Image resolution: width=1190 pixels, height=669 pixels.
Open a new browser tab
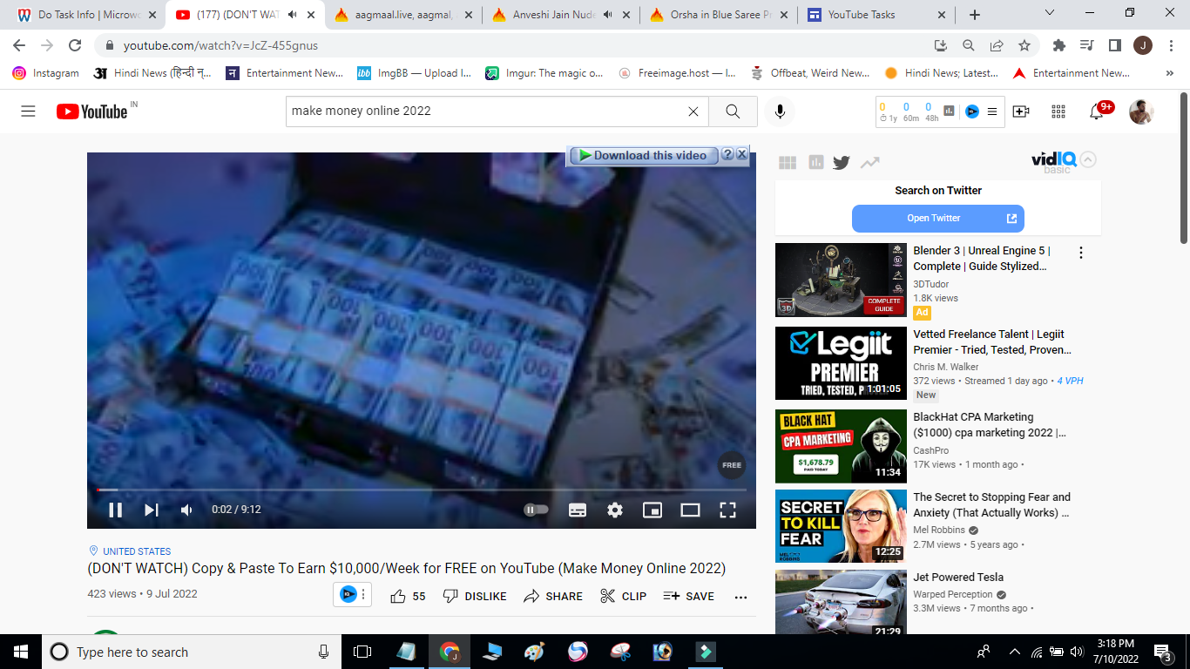click(x=975, y=15)
